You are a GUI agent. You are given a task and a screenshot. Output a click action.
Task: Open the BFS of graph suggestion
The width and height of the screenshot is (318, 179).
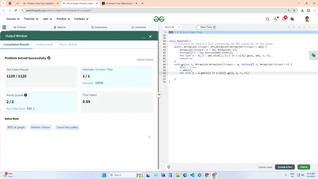point(16,127)
